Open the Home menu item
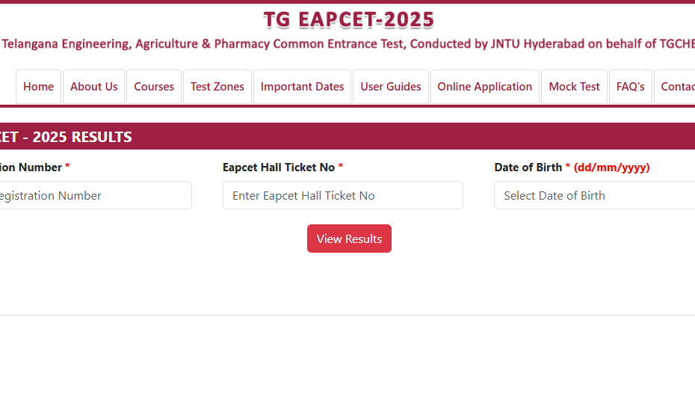Viewport: 695px width, 406px height. pyautogui.click(x=38, y=87)
